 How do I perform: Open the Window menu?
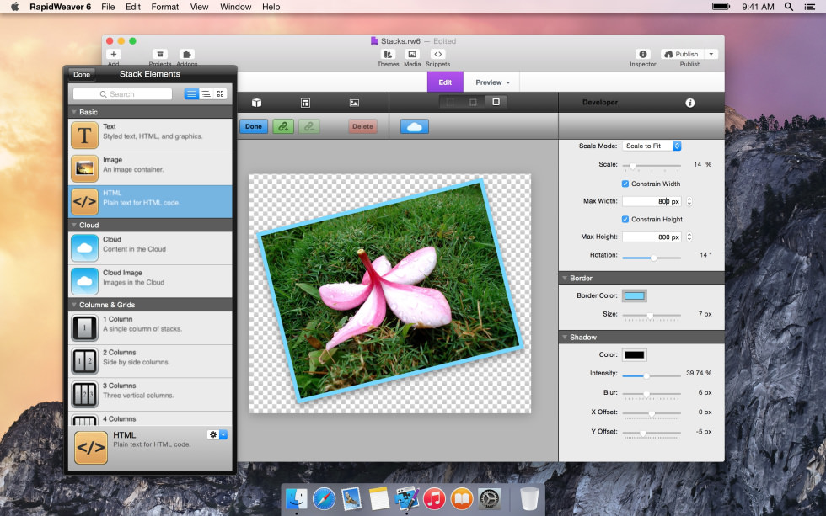235,7
